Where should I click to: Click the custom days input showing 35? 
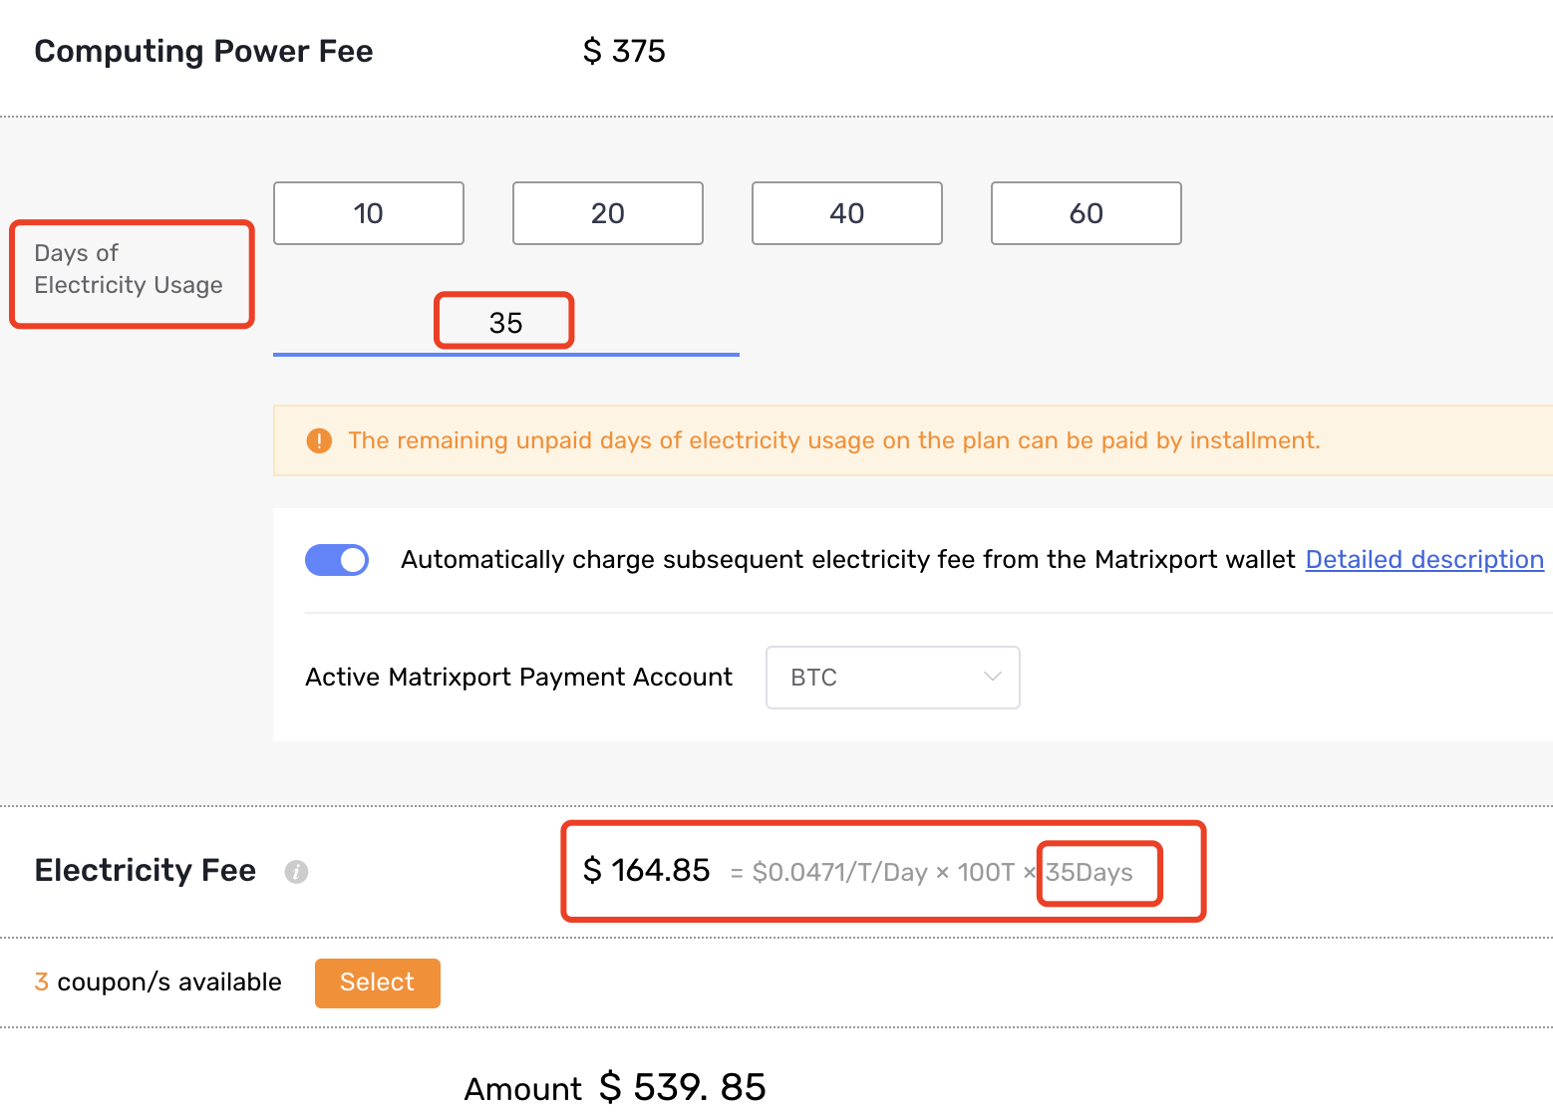(506, 323)
